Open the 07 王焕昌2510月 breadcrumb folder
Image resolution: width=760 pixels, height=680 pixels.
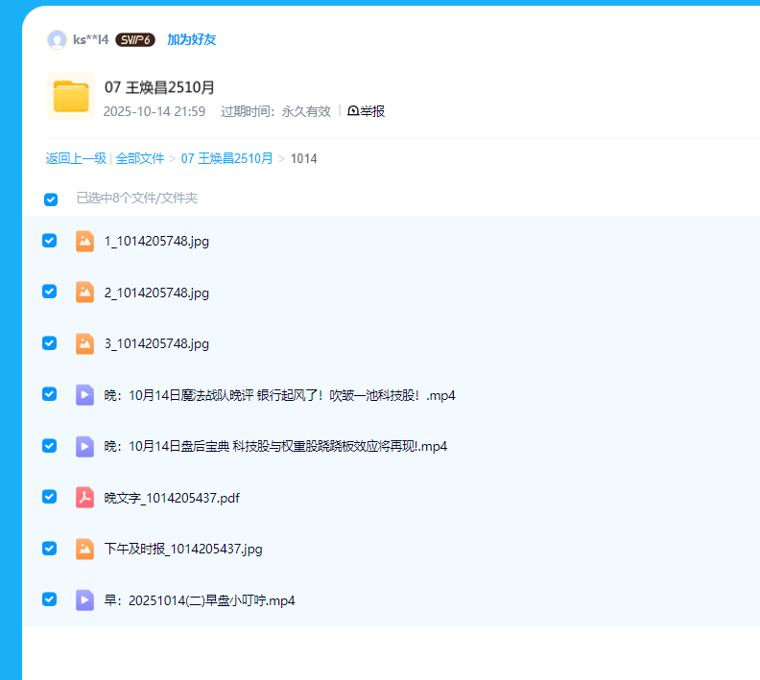click(226, 158)
